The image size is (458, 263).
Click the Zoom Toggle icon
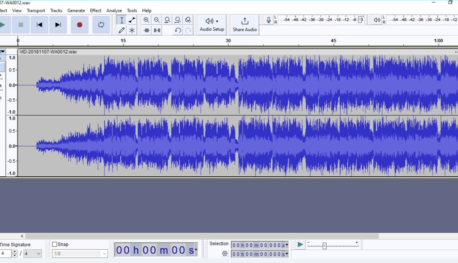click(188, 20)
